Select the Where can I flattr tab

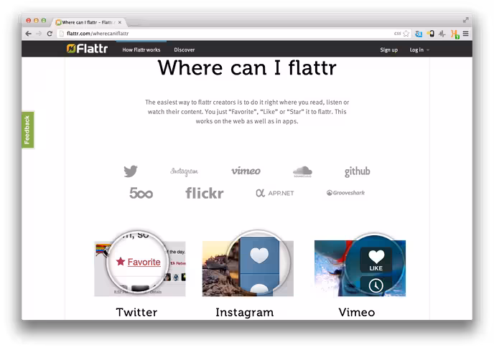click(88, 22)
